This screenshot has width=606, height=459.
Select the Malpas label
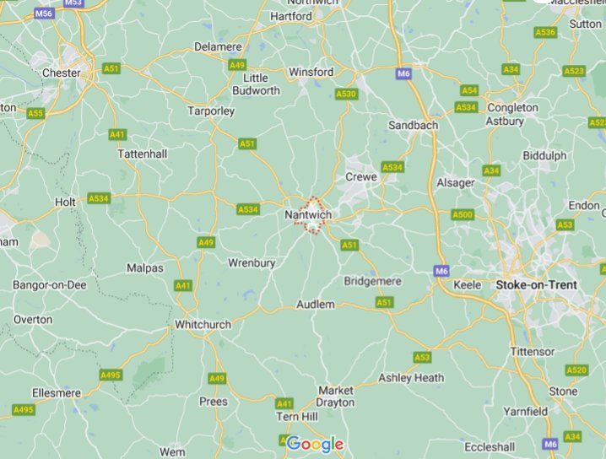click(x=145, y=268)
